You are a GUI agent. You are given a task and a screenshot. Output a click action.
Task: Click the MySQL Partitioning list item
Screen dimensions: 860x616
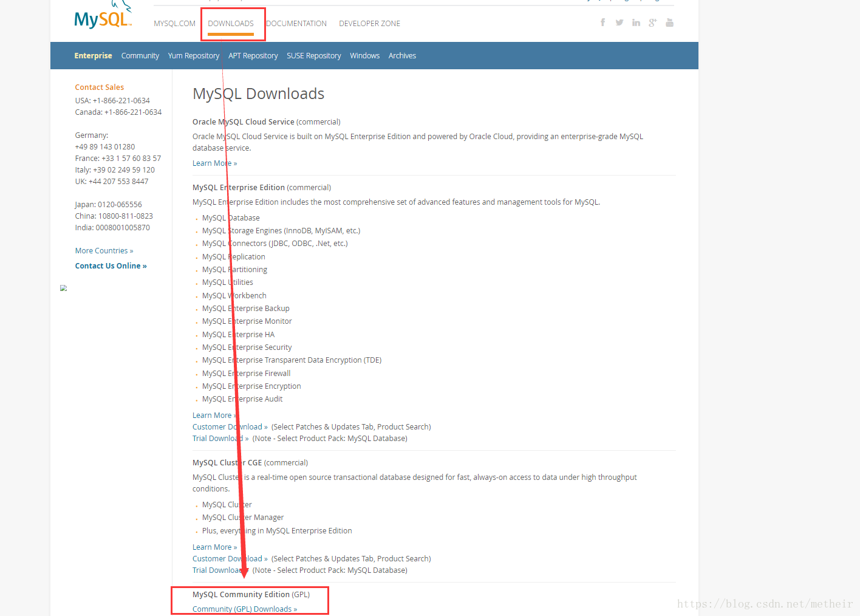[x=234, y=270]
